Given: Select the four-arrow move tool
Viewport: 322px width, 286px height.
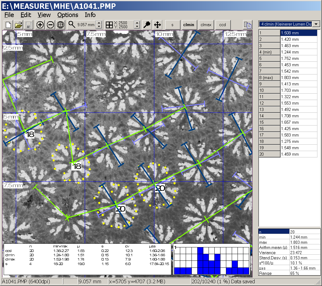Looking at the screenshot, I should point(157,25).
